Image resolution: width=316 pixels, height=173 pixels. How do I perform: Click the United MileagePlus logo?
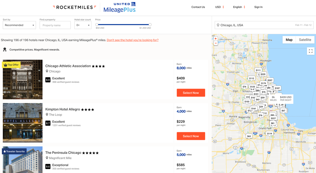point(120,7)
